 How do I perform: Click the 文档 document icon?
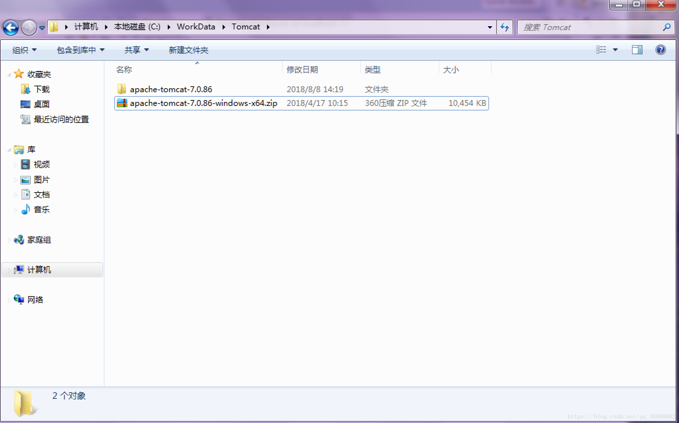pyautogui.click(x=25, y=194)
